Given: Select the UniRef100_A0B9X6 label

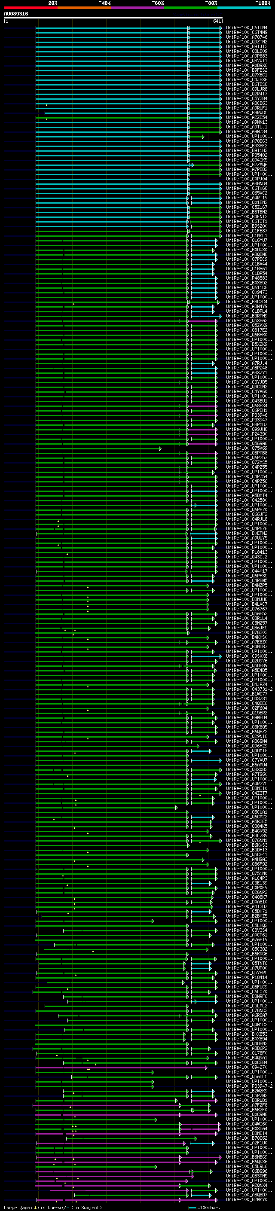Looking at the screenshot, I should point(247,65).
